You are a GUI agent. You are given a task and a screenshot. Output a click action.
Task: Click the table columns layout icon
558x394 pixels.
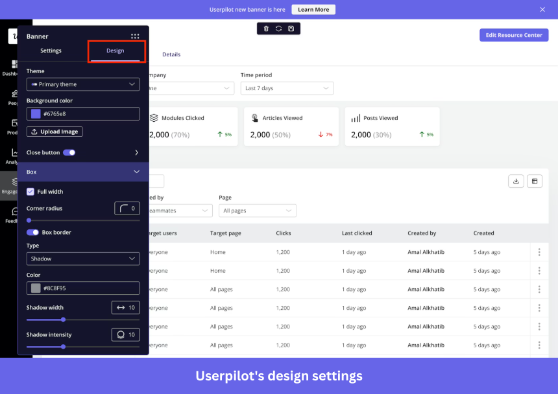534,181
